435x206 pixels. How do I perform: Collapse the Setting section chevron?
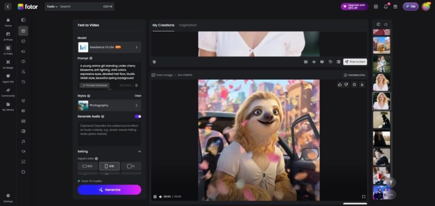pyautogui.click(x=139, y=152)
